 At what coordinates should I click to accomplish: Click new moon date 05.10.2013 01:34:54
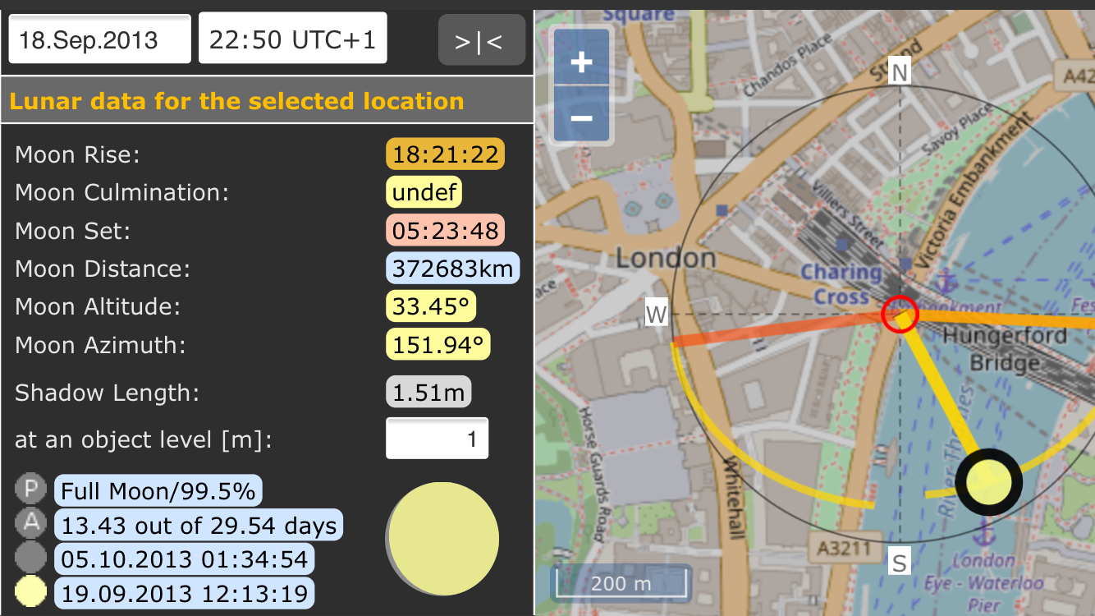click(x=185, y=559)
